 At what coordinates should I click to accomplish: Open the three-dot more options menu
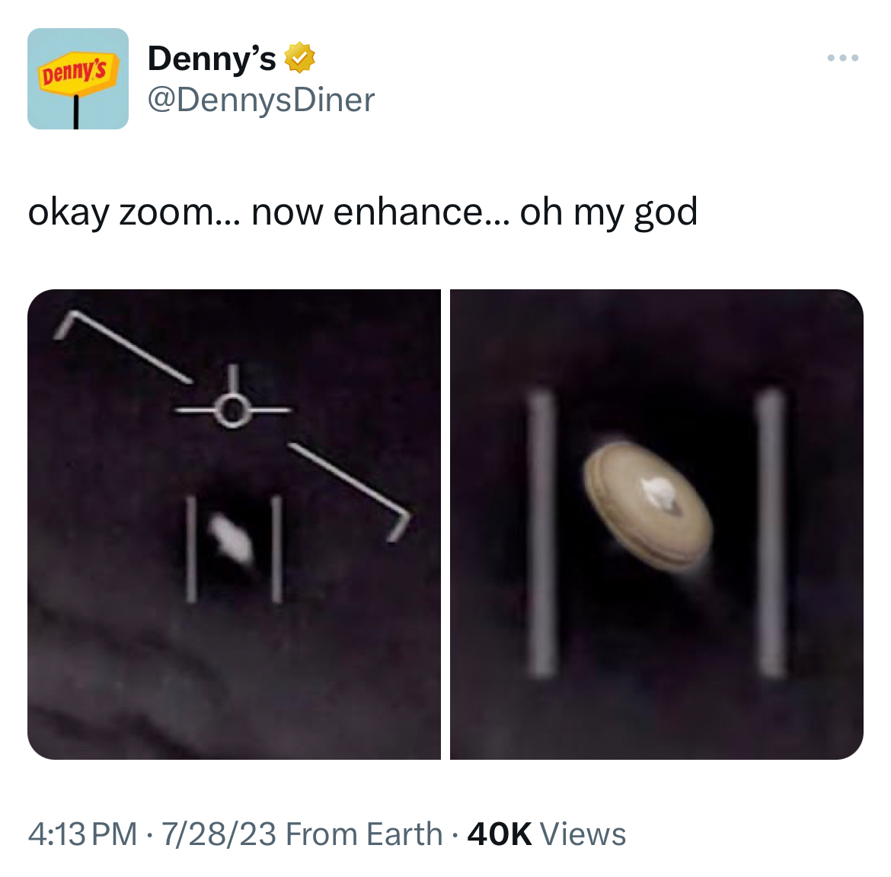(x=843, y=58)
